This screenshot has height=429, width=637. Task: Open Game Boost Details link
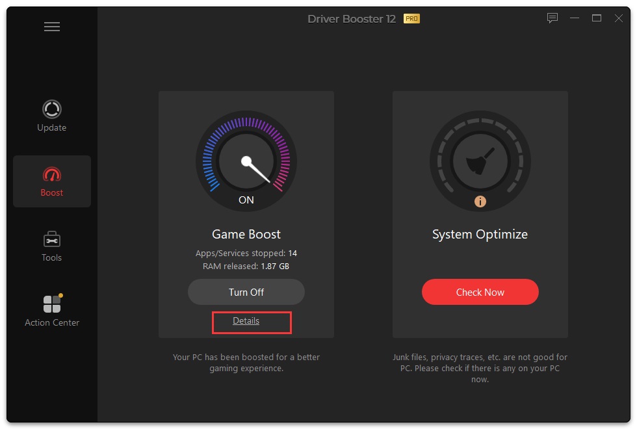(x=246, y=321)
